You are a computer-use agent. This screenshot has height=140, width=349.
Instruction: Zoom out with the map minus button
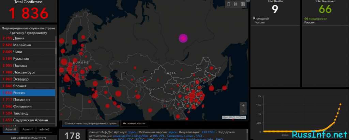pyautogui.click(x=243, y=111)
